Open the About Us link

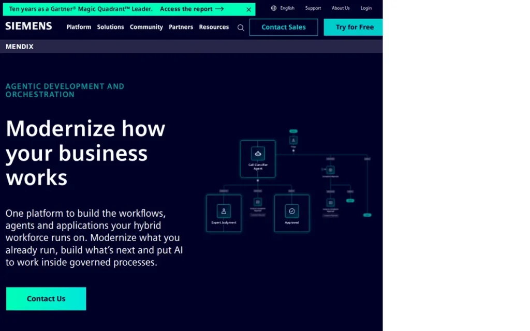[x=341, y=8]
